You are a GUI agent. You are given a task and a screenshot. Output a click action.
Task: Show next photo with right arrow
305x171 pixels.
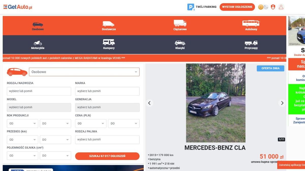click(x=282, y=103)
